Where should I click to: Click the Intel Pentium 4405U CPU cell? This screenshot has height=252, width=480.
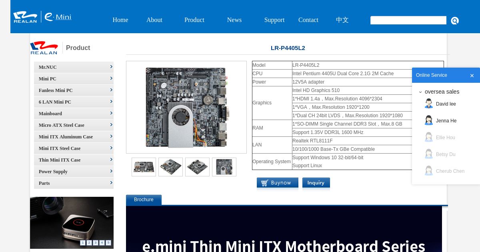[x=368, y=74]
